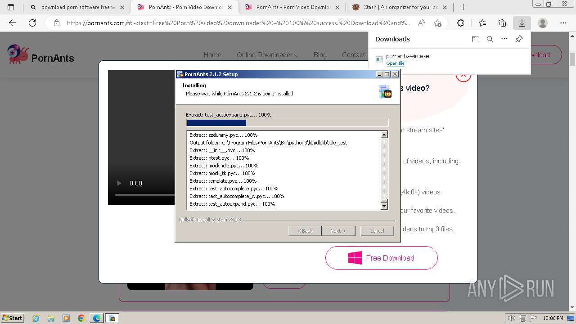This screenshot has width=576, height=324.
Task: Open the Windows Start menu
Action: point(12,318)
